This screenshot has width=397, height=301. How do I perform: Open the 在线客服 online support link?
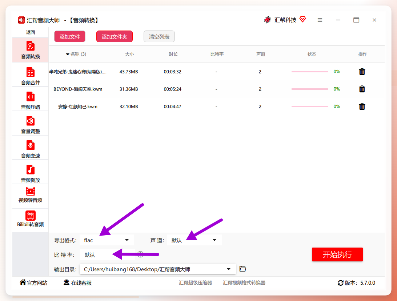tap(77, 282)
